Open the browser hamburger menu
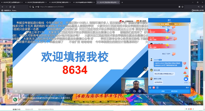 click(202, 7)
